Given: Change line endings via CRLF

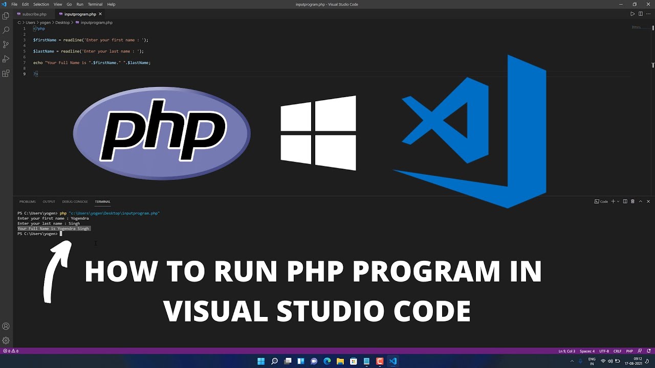Looking at the screenshot, I should point(618,351).
